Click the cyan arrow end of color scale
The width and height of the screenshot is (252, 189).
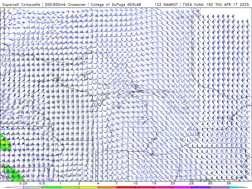(x=238, y=187)
